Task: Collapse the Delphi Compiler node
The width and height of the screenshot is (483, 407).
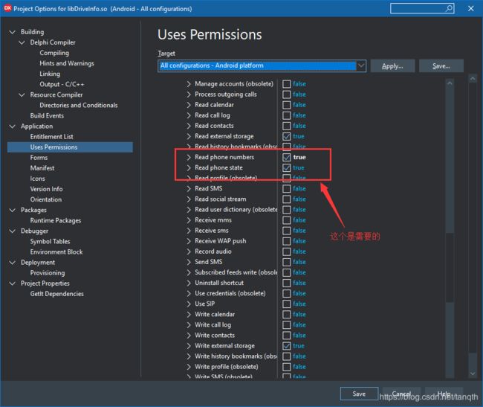Action: tap(22, 42)
